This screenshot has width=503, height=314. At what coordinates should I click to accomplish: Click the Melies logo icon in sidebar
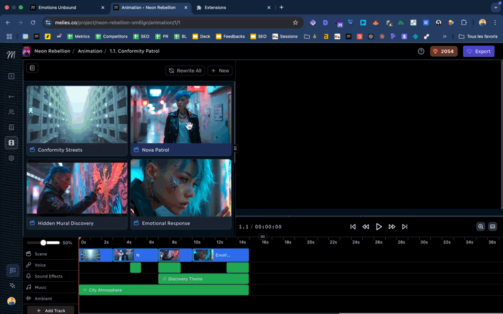(11, 54)
